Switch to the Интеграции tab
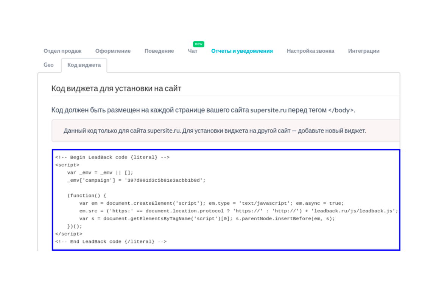The width and height of the screenshot is (439, 292). click(364, 51)
